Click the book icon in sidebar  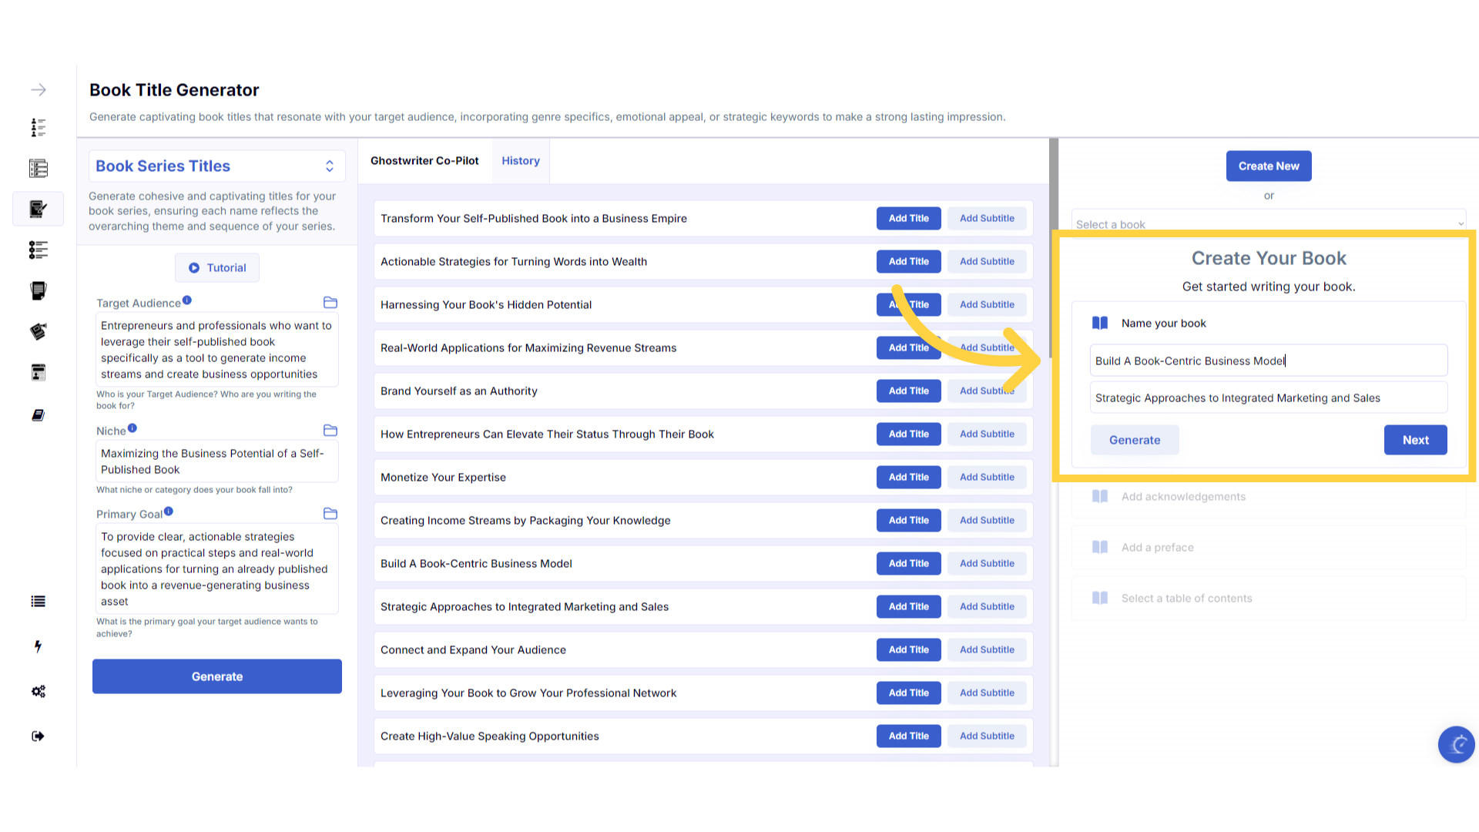tap(38, 415)
